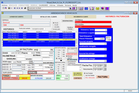Viewport: 139px width, 93px height.
Task: Select Domiciliación payment radio
Action: coord(67,61)
